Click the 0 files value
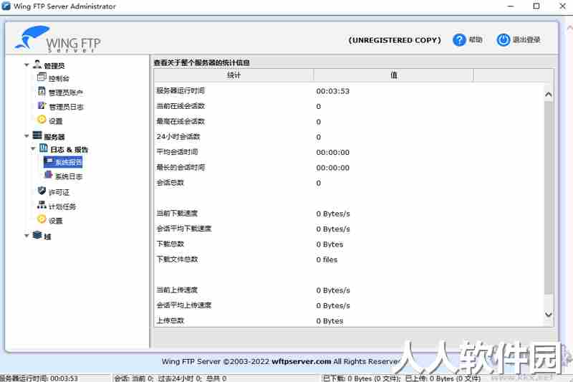 pyautogui.click(x=327, y=259)
